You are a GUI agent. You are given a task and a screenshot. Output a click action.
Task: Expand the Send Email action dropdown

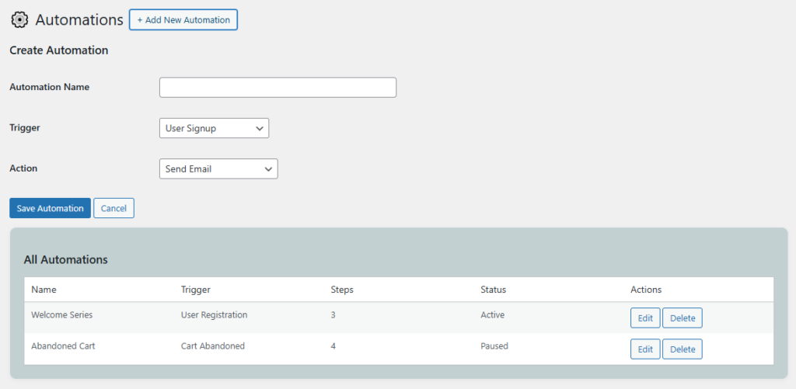218,168
